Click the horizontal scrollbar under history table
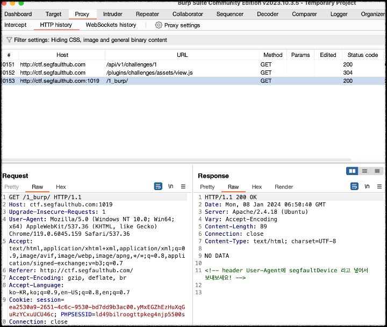 click(176, 160)
